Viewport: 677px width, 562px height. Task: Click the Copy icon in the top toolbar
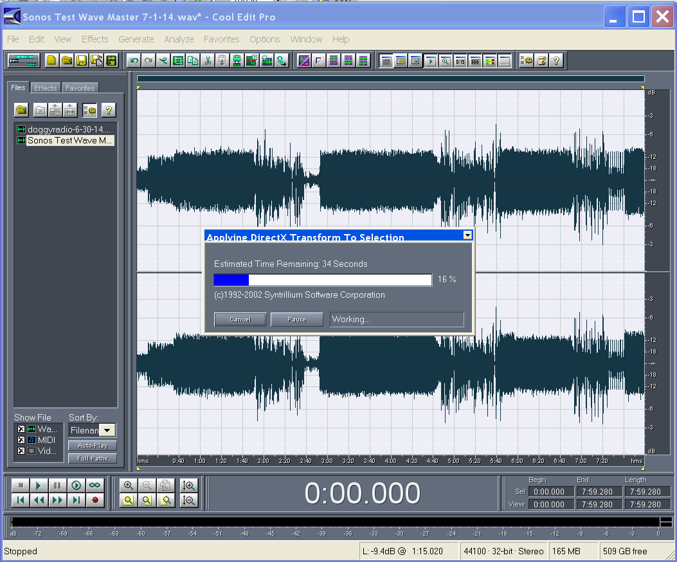(193, 61)
